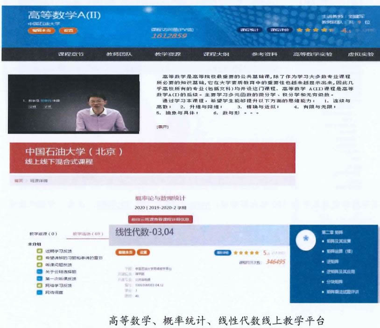Click the blue icon beside 关于云班选择题
This screenshot has width=380, height=328.
[40, 272]
